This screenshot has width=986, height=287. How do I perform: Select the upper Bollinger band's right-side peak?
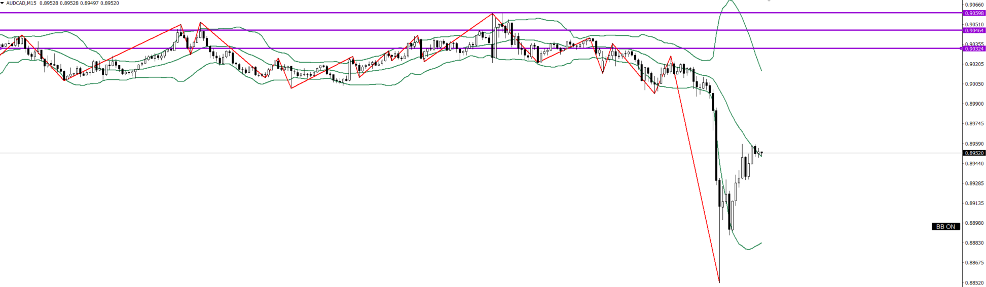[730, 1]
